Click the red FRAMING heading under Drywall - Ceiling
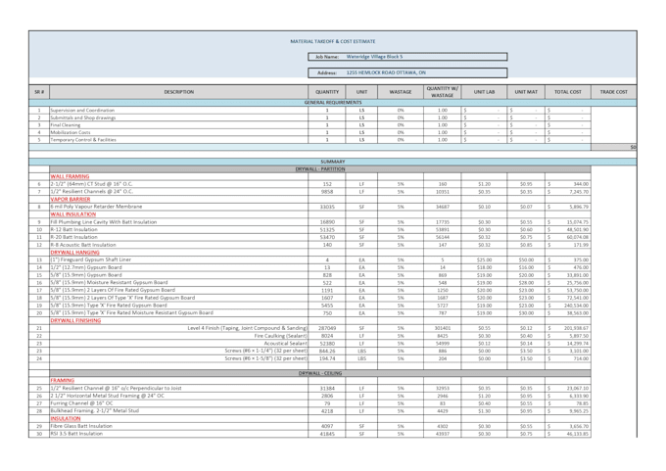The width and height of the screenshot is (666, 471). [62, 381]
